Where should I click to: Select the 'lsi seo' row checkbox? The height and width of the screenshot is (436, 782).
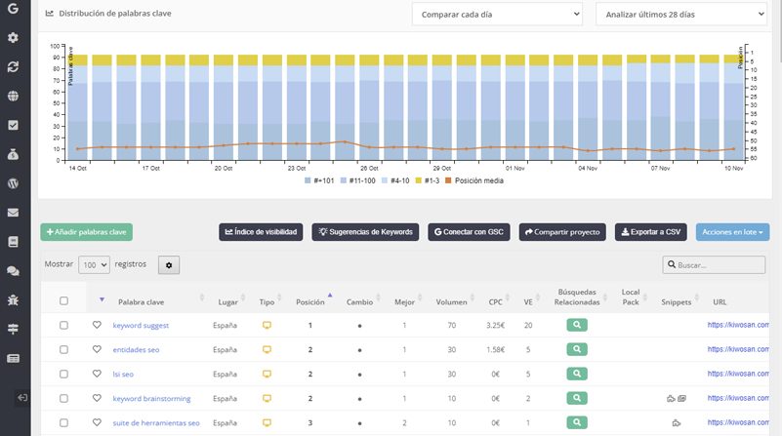tap(63, 374)
